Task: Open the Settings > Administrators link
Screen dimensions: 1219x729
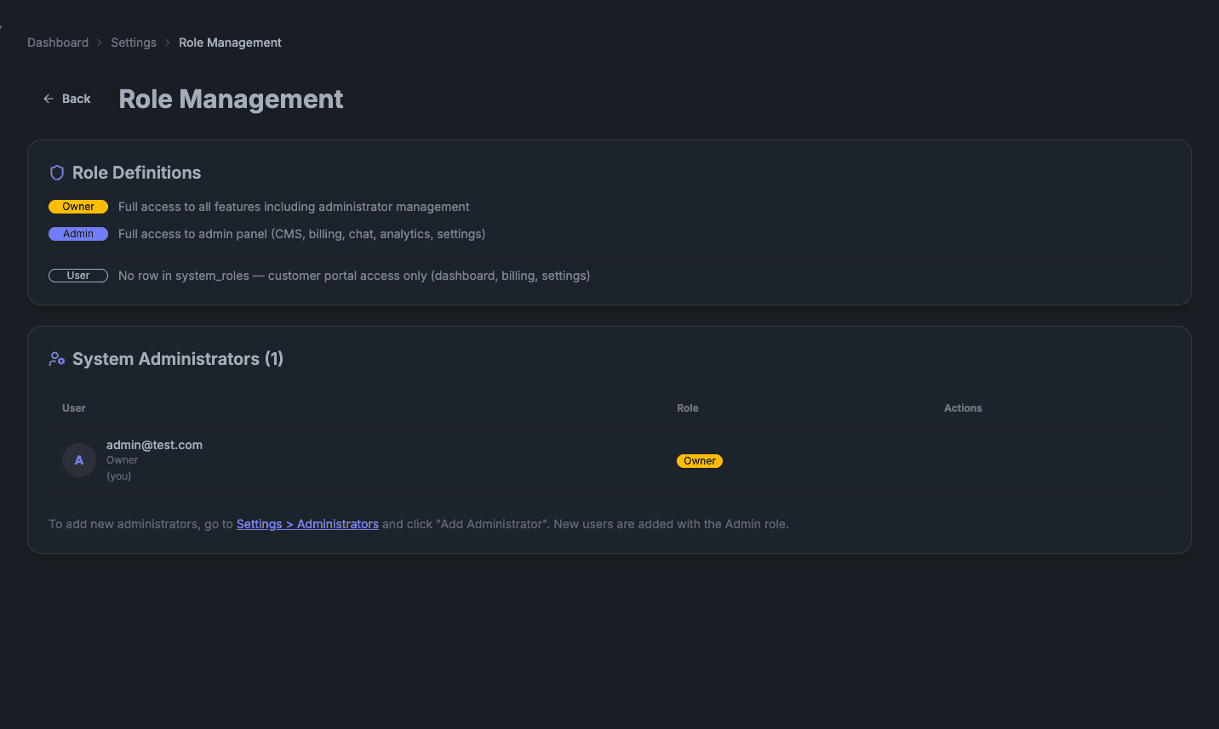Action: pyautogui.click(x=307, y=523)
